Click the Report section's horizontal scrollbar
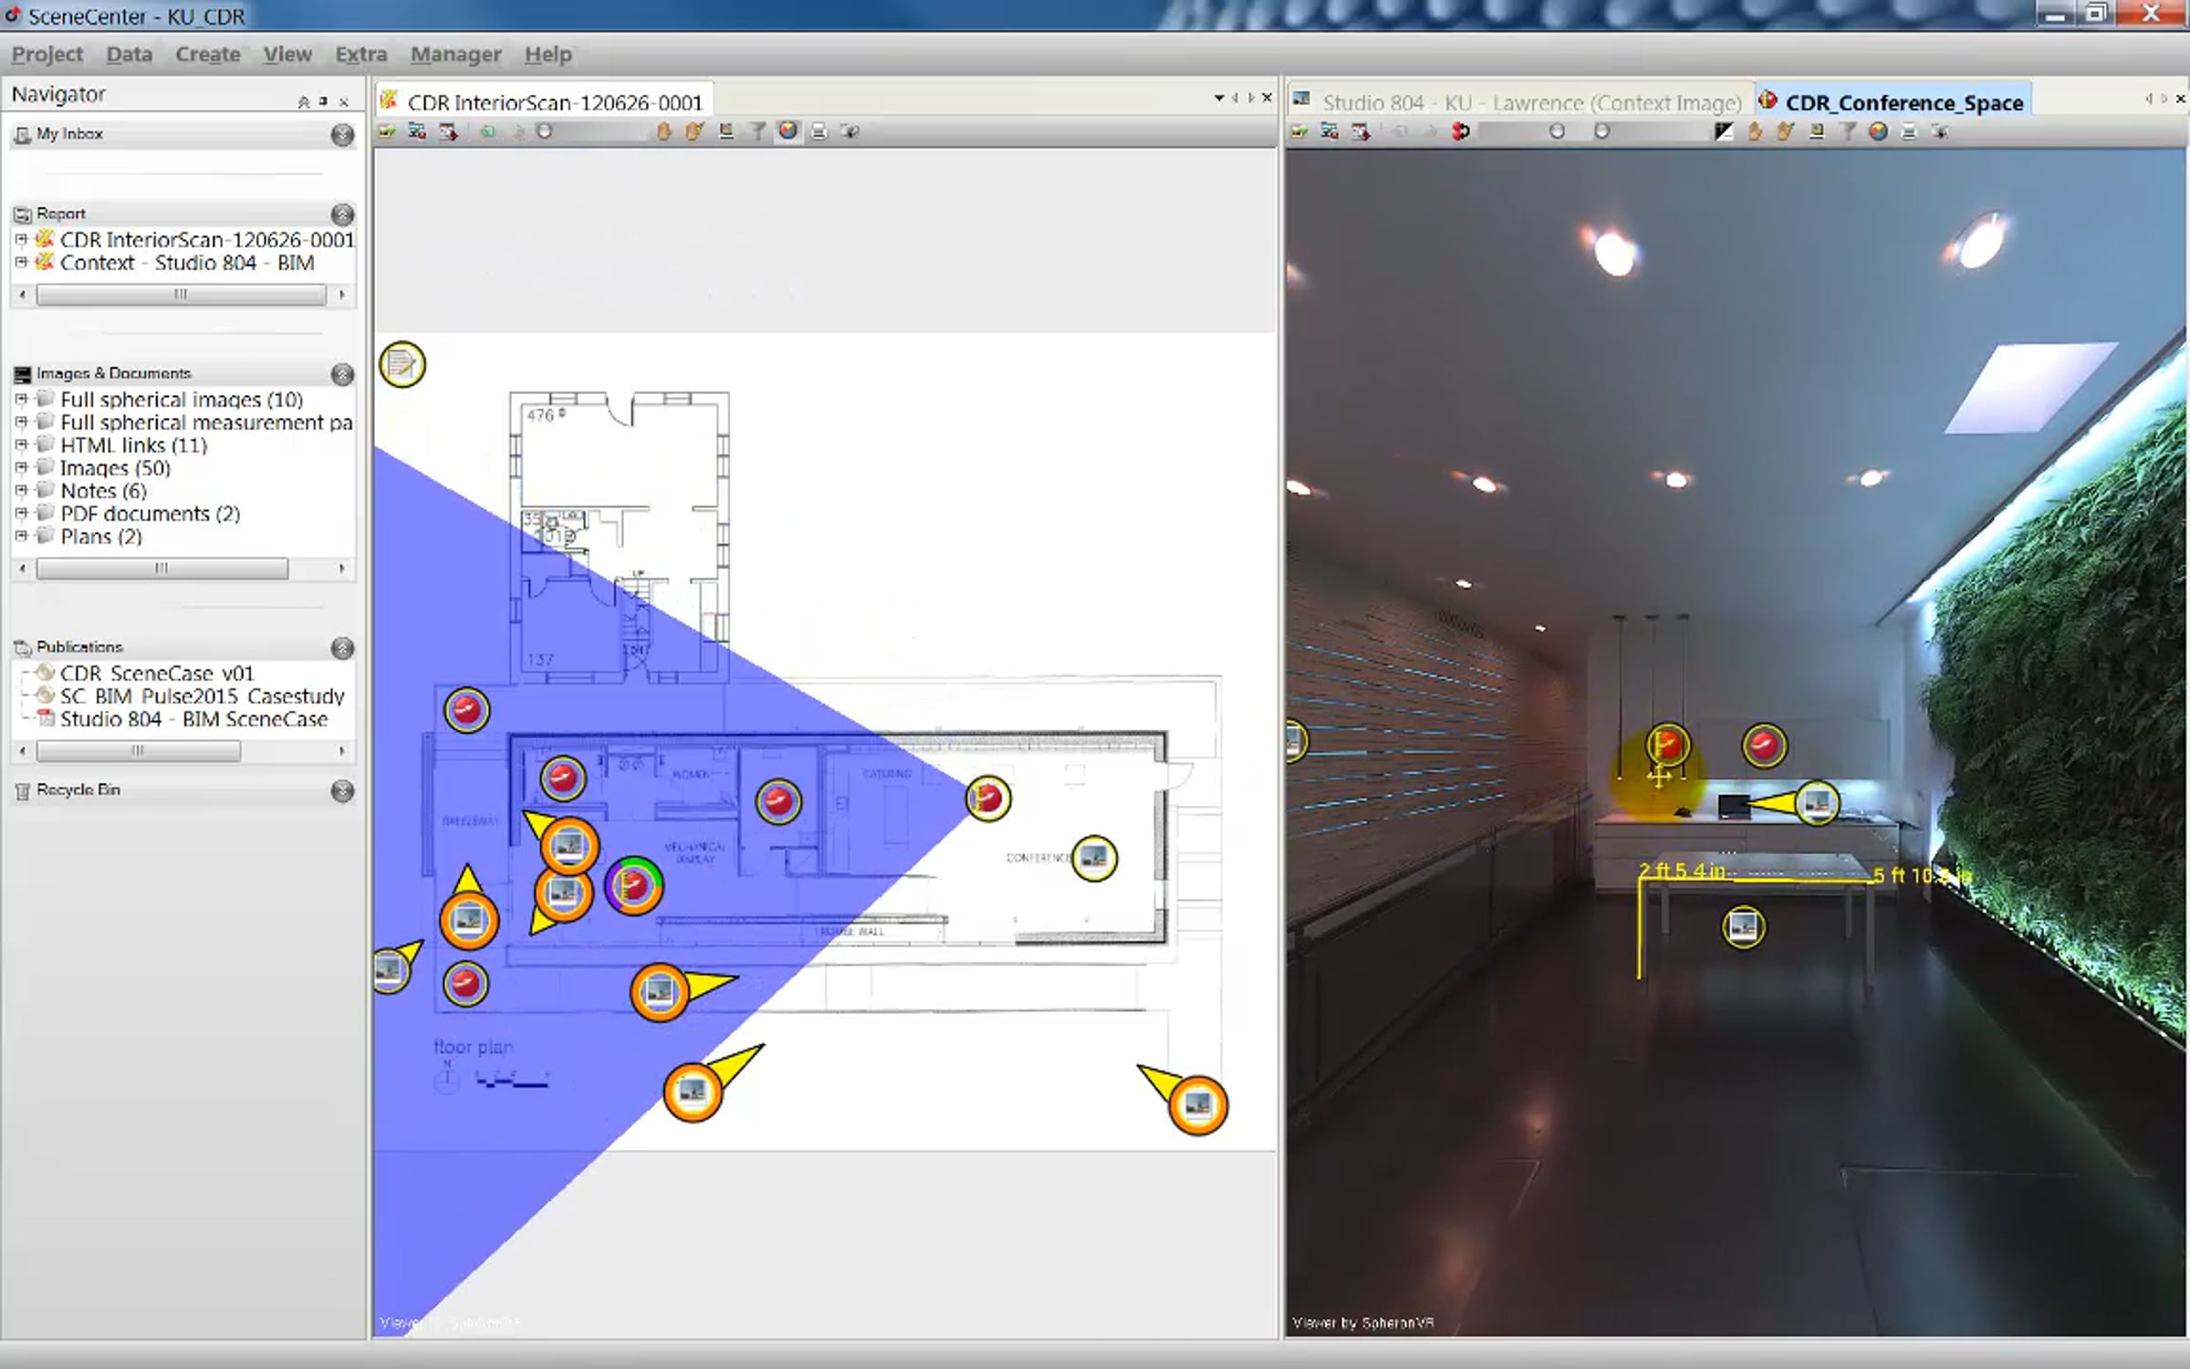Viewport: 2190px width, 1369px height. pos(181,295)
